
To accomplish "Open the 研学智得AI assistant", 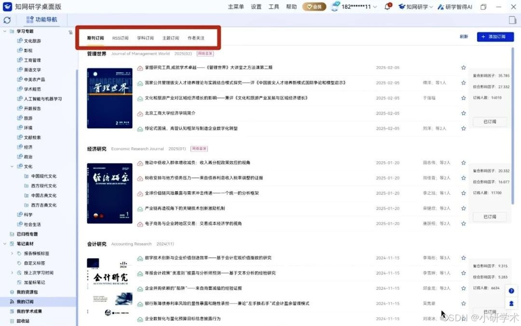I will [x=455, y=7].
